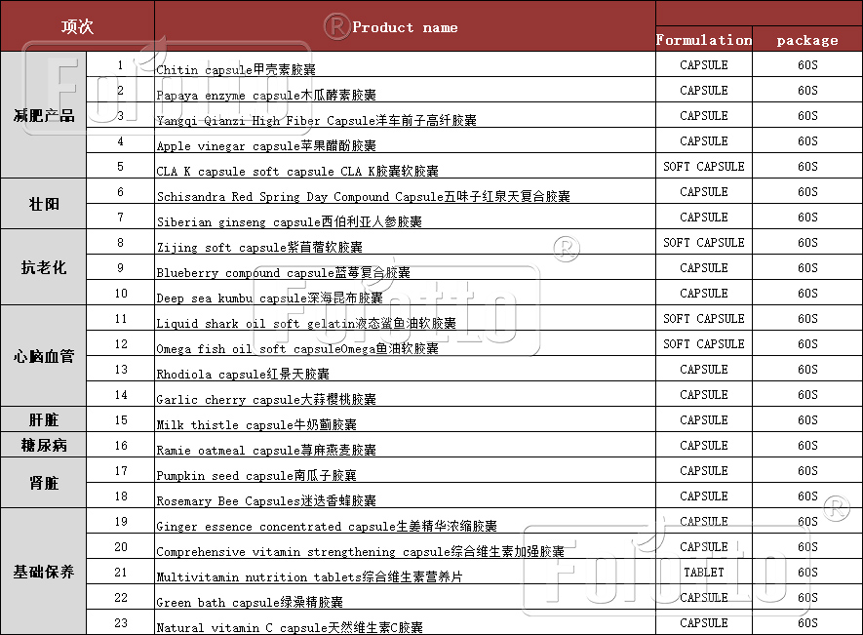Screen dimensions: 863x635
Task: Select the "Omega fish oil soft capsule" cell
Action: click(405, 343)
